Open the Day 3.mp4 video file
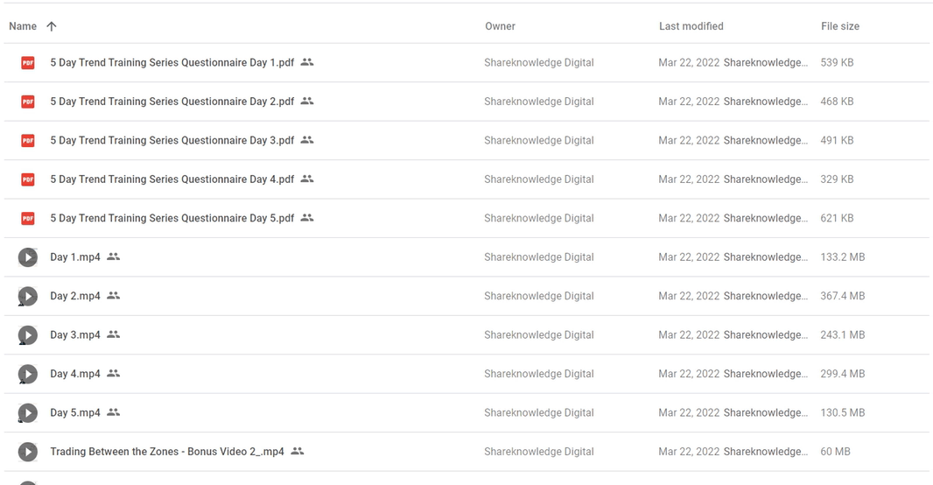The width and height of the screenshot is (933, 485). click(75, 335)
